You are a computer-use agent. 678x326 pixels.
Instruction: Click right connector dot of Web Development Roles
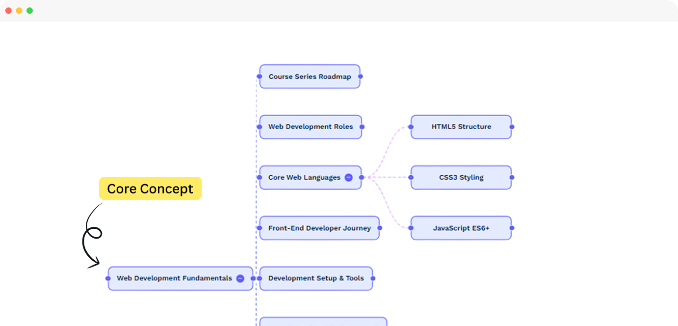362,127
